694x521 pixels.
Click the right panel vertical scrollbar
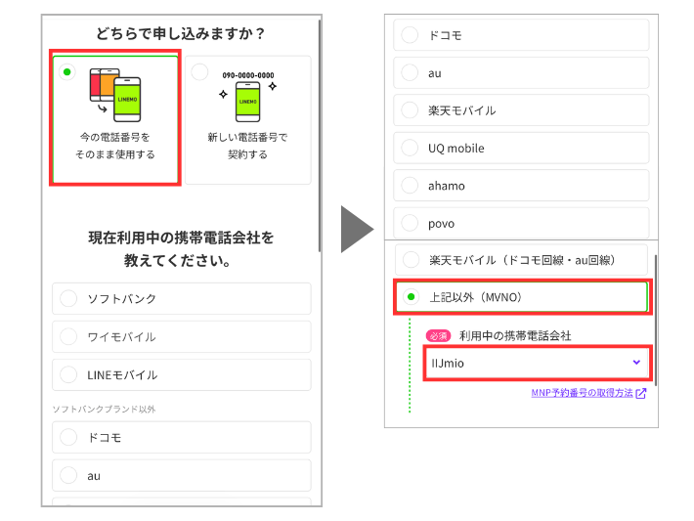coord(656,321)
